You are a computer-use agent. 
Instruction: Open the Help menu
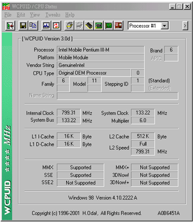coord(70,15)
